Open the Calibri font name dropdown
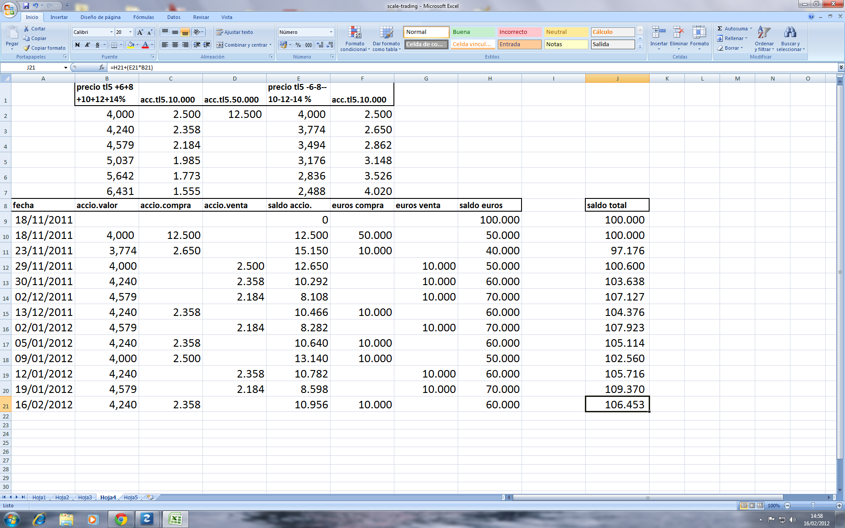 111,32
